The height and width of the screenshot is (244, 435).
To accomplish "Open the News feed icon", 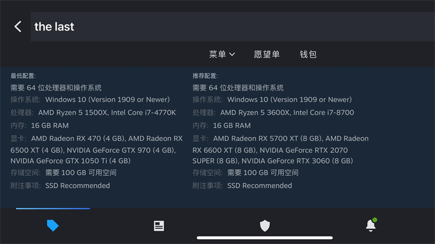I will click(159, 226).
